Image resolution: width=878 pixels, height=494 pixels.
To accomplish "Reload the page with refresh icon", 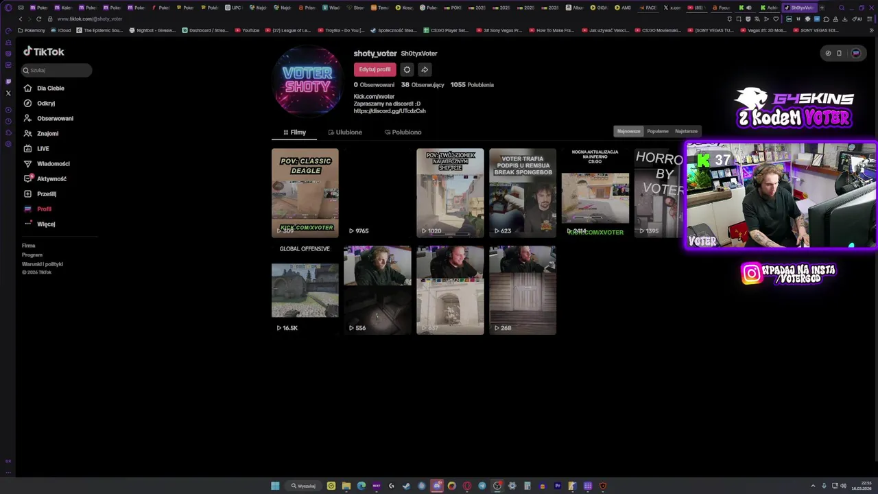I will (x=39, y=19).
